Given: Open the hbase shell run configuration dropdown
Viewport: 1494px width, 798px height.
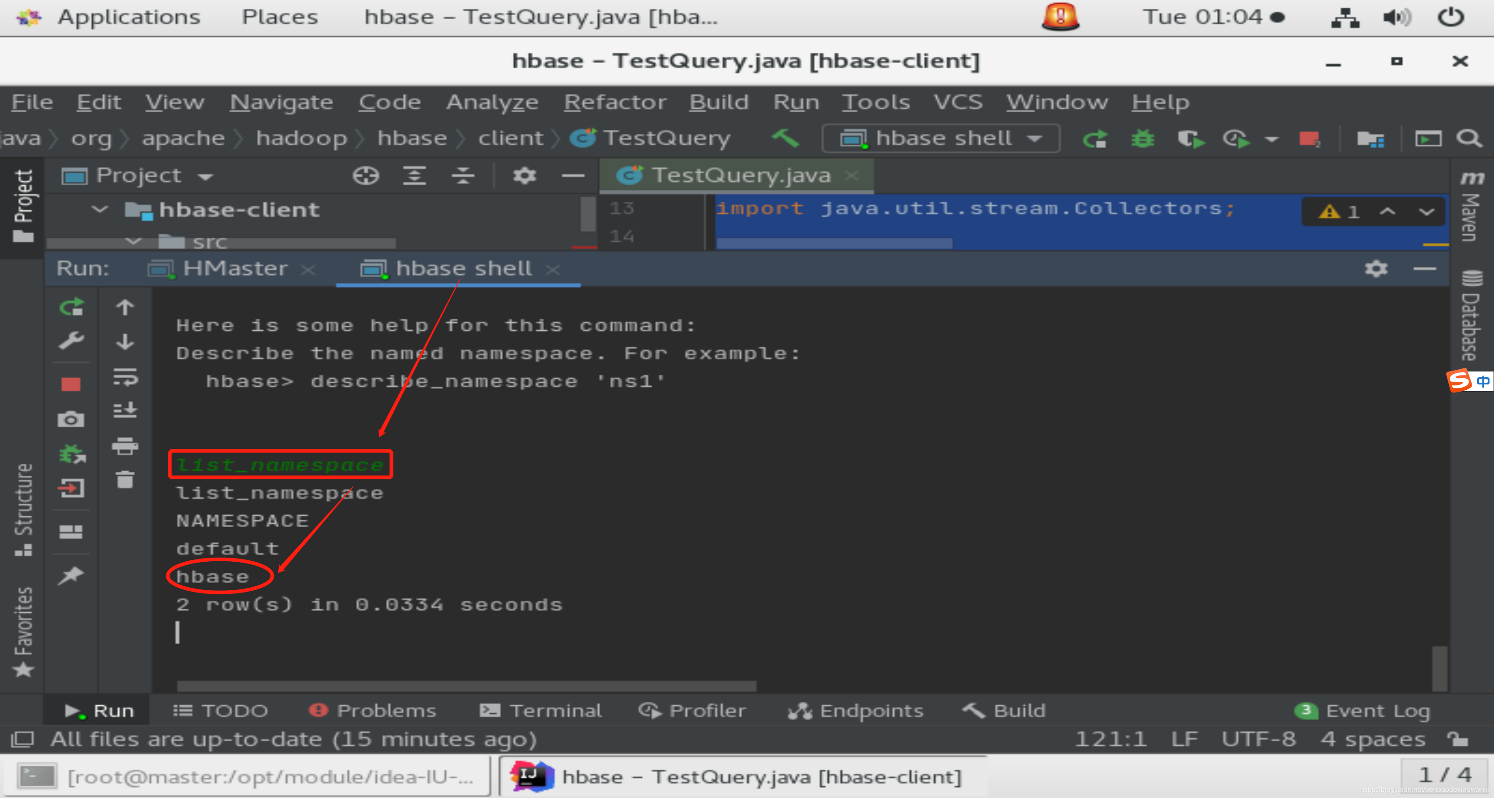Looking at the screenshot, I should pyautogui.click(x=941, y=139).
